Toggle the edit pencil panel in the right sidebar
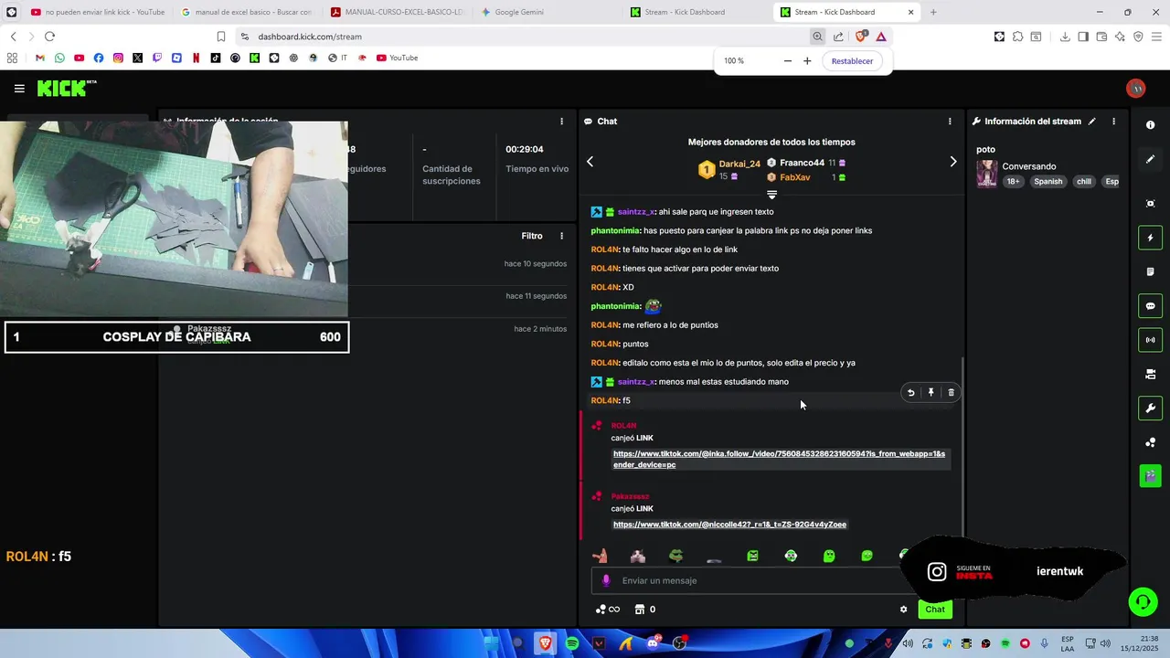This screenshot has height=658, width=1170. [1150, 159]
